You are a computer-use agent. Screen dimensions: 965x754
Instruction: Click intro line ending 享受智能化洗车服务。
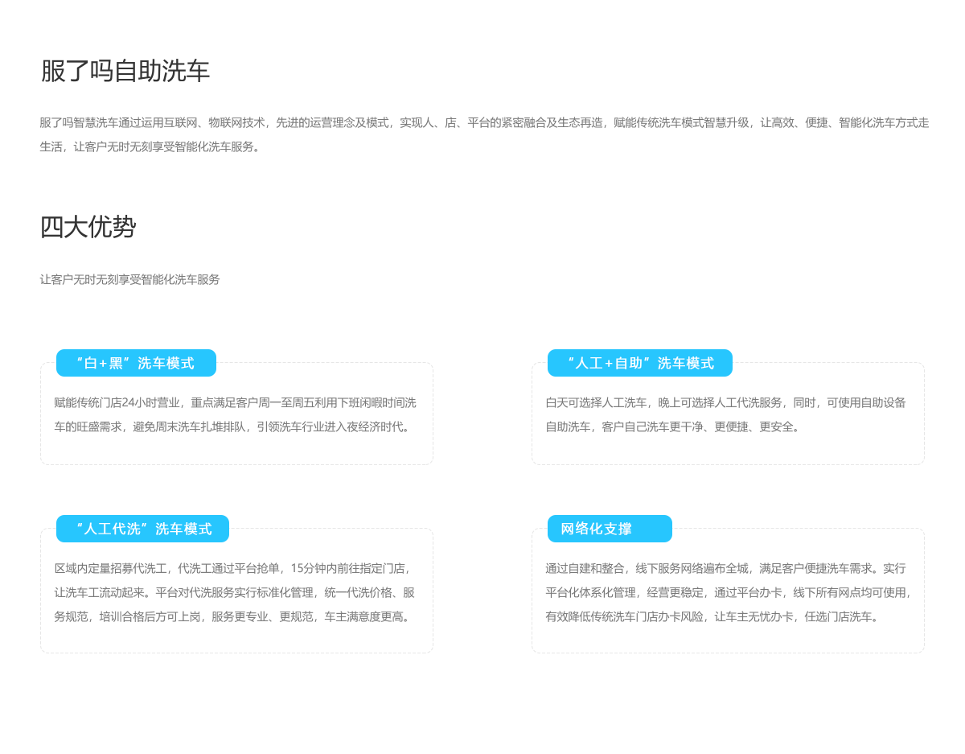coord(150,147)
